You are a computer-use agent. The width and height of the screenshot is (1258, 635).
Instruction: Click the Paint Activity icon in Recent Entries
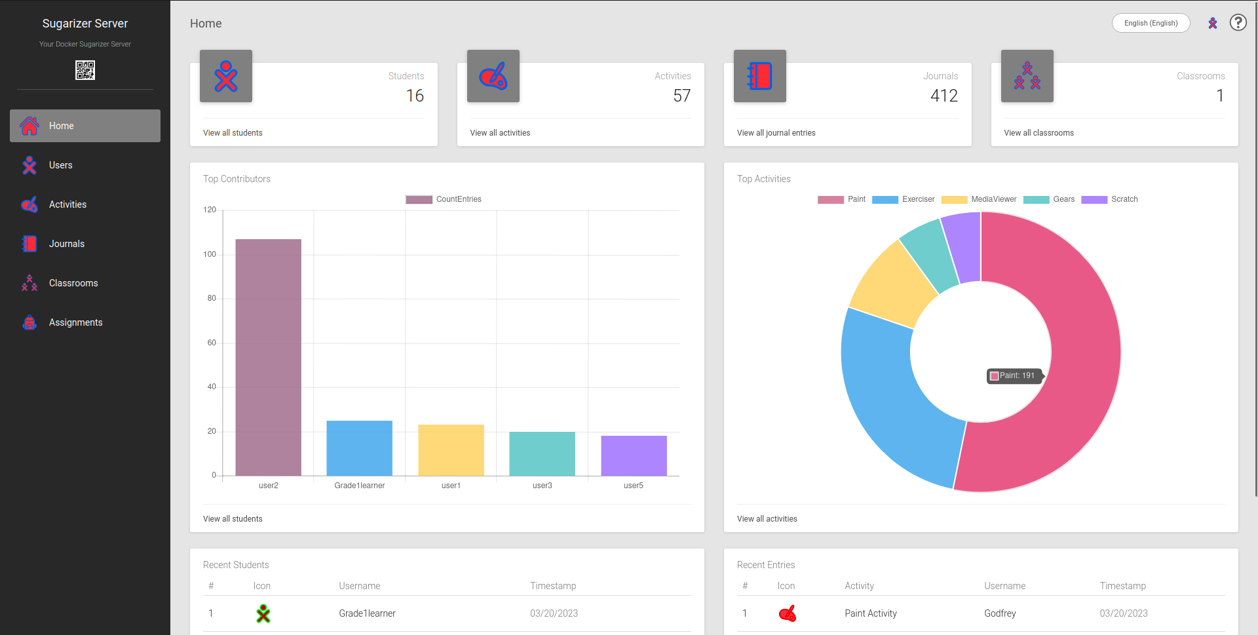[x=787, y=613]
